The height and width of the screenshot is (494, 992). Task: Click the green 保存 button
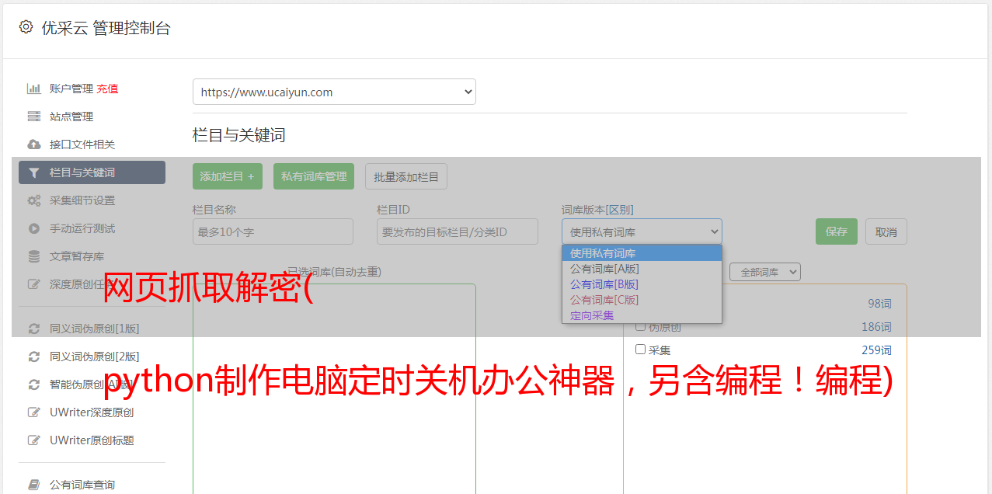click(836, 231)
